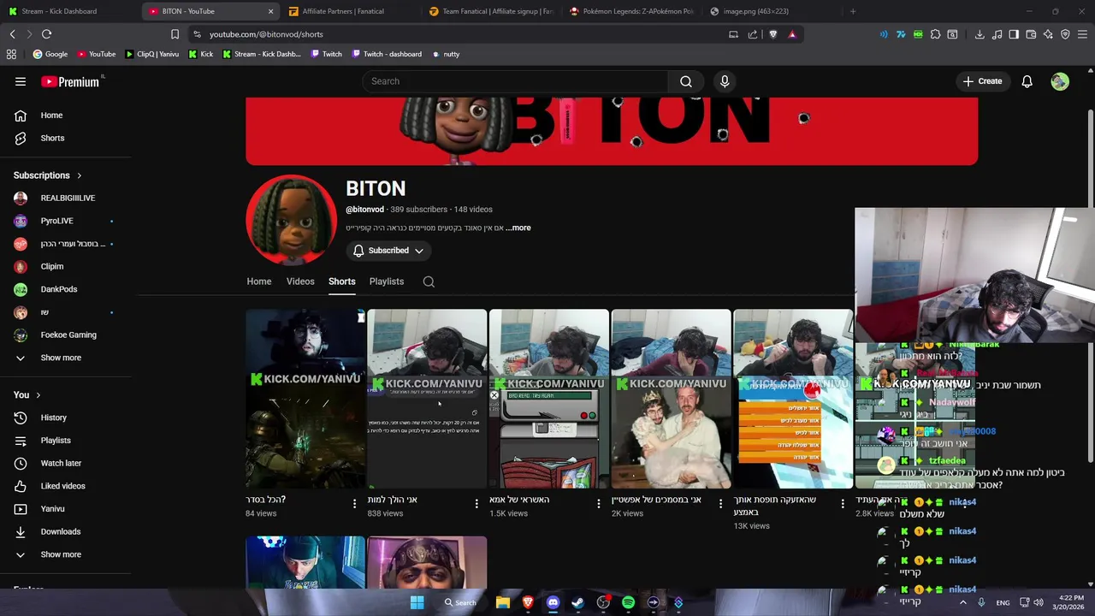Screen dimensions: 1095x616
Task: Toggle the browser sidebar panel
Action: point(1014,34)
